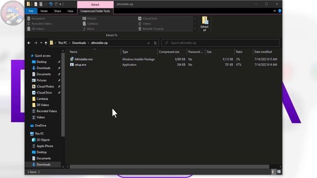Choose Music in the Extract To gallery
This screenshot has height=178, width=317.
click(89, 29)
